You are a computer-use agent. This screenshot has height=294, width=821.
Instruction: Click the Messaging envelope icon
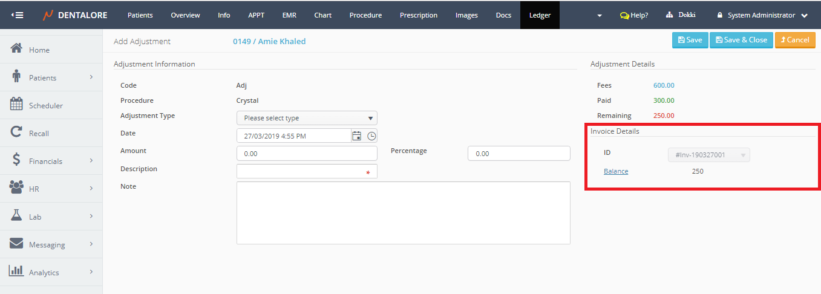coord(17,244)
